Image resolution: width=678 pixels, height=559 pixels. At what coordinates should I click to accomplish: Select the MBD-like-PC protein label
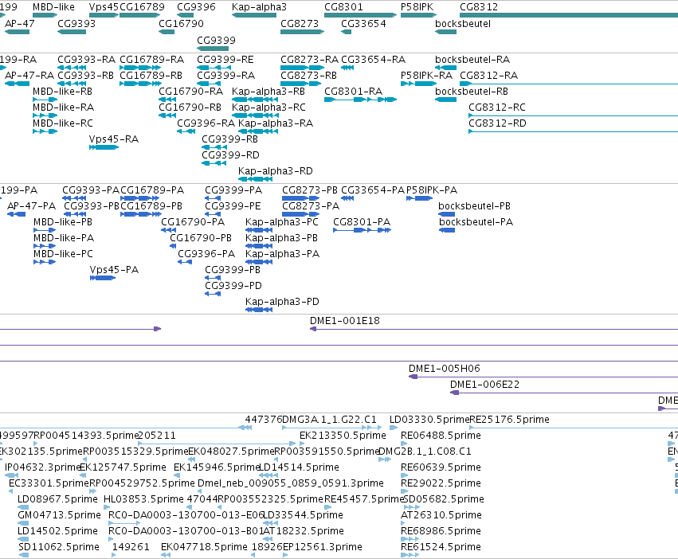pos(64,254)
